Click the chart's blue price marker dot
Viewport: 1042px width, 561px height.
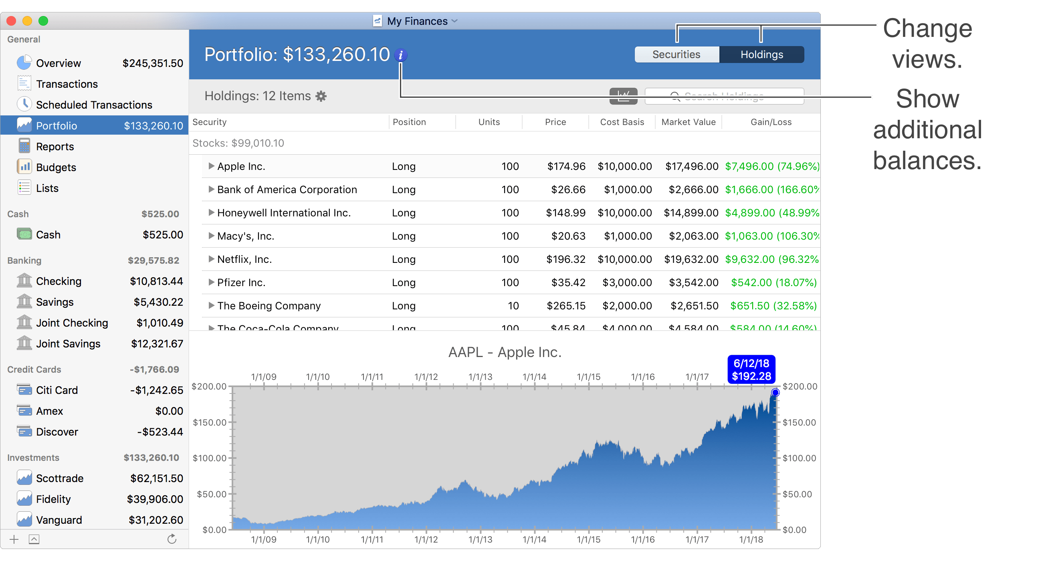(x=775, y=392)
